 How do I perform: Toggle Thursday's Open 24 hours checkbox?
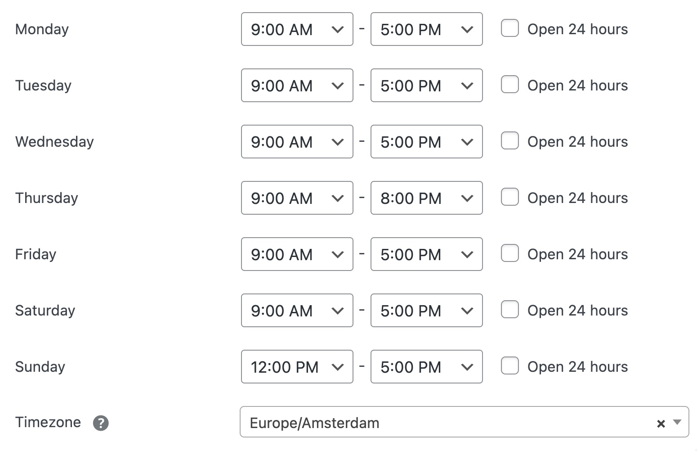510,197
